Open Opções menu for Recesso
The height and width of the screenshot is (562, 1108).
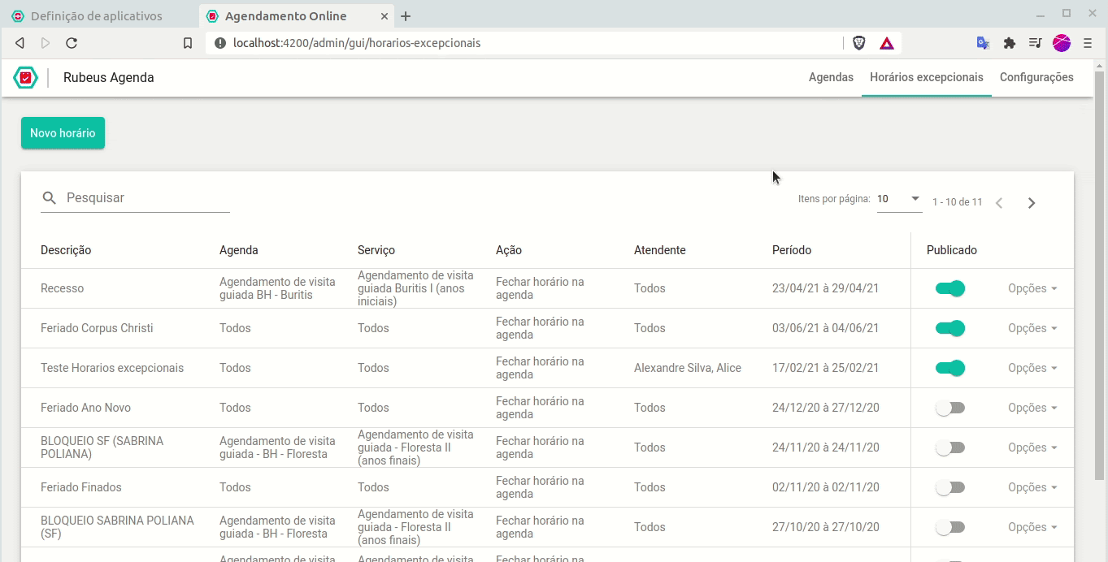(1032, 288)
